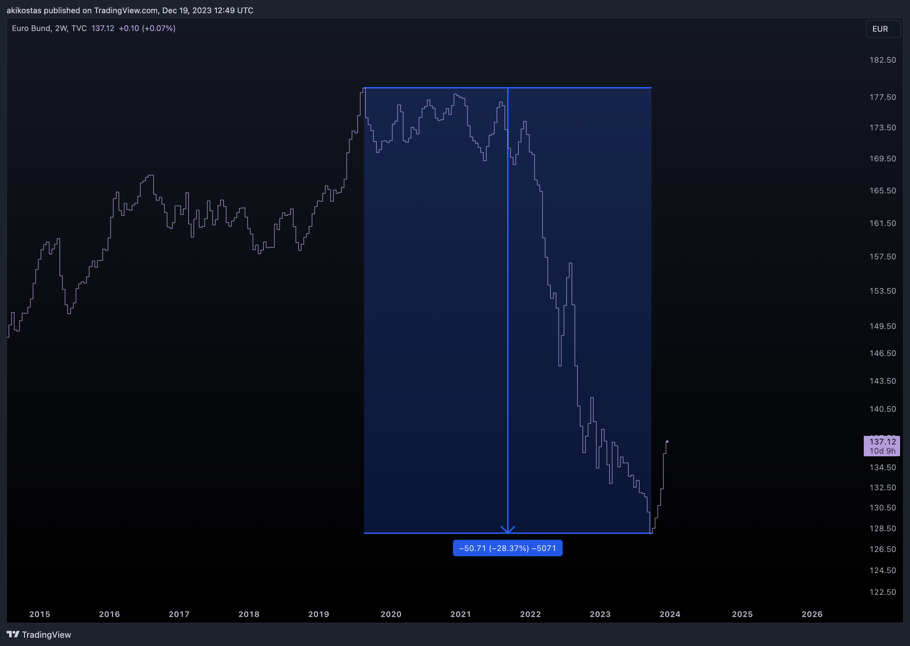Click the akikostas published header text

[x=130, y=10]
